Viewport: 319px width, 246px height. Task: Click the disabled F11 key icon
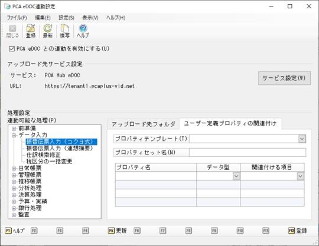(266, 231)
